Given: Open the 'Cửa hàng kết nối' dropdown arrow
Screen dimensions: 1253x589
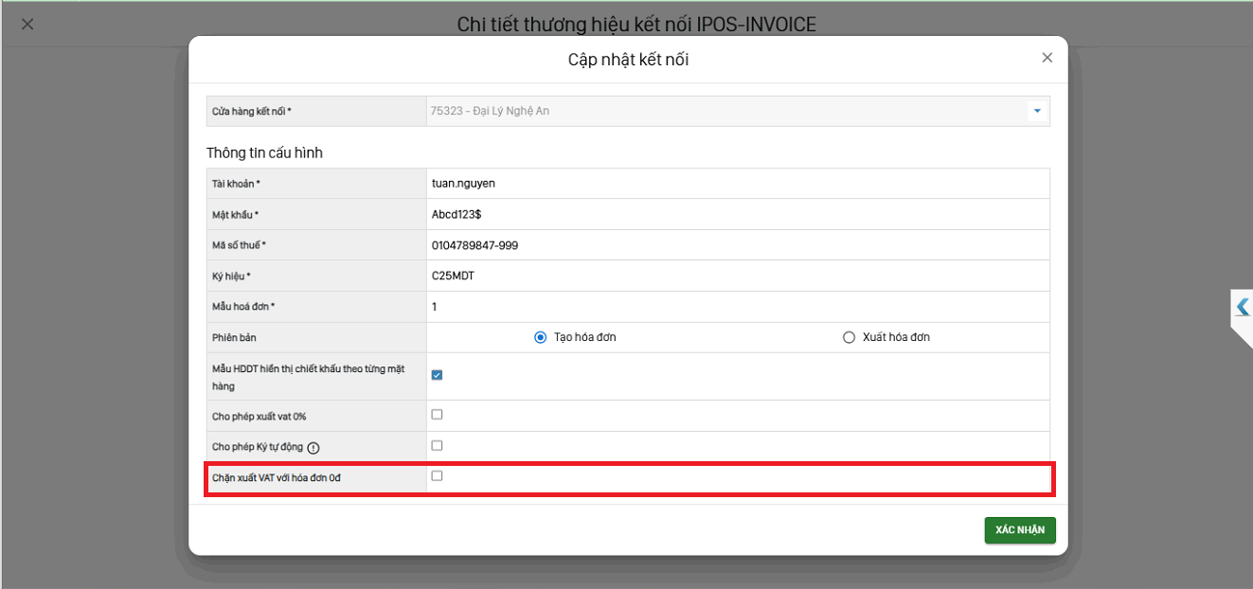Looking at the screenshot, I should [x=1036, y=112].
